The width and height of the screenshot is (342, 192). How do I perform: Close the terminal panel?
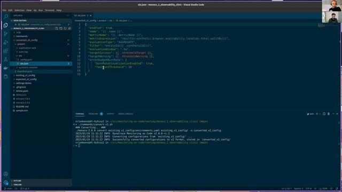(x=337, y=114)
